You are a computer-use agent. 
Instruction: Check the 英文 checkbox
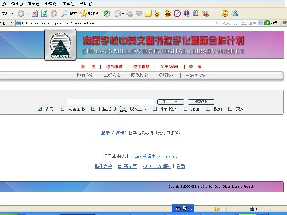pos(230,109)
